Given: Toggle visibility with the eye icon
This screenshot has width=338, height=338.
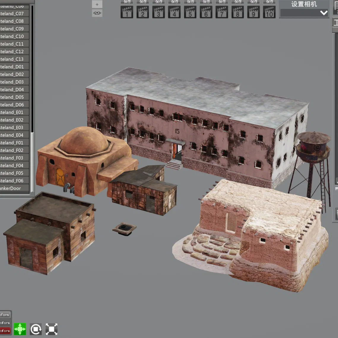Looking at the screenshot, I should click(x=97, y=13).
